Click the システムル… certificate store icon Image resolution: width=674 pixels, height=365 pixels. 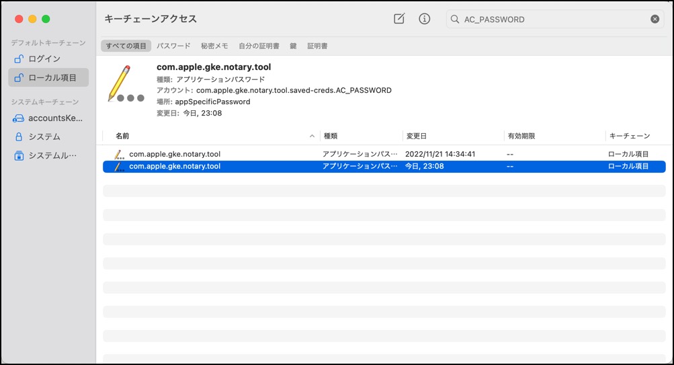click(19, 156)
